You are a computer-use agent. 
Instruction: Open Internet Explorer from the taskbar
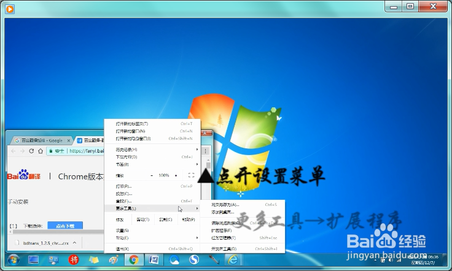233,260
